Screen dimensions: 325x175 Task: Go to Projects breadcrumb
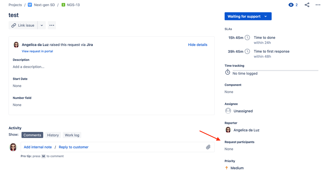pyautogui.click(x=15, y=5)
